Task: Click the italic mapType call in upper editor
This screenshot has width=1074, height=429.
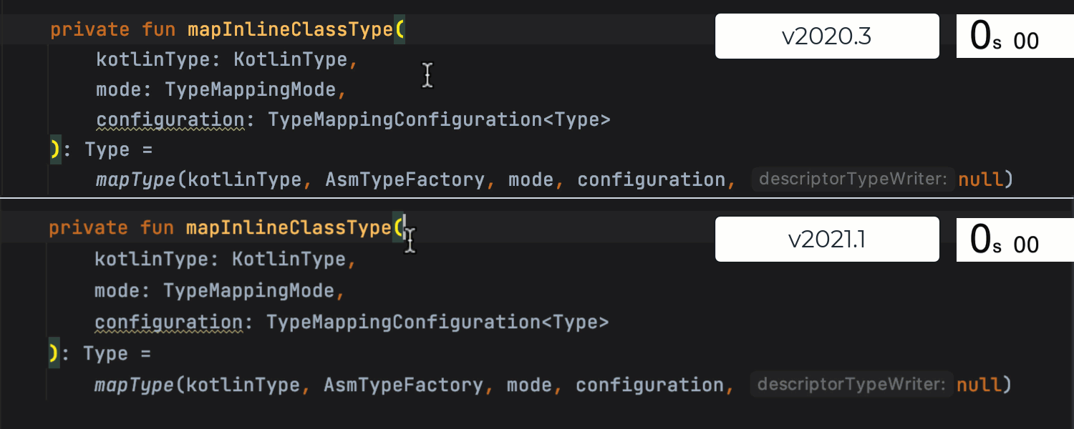Action: 135,179
